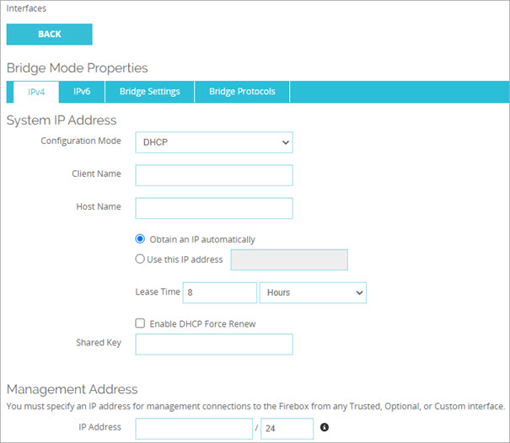
Task: Click the subnet mask field showing 24
Action: [287, 428]
